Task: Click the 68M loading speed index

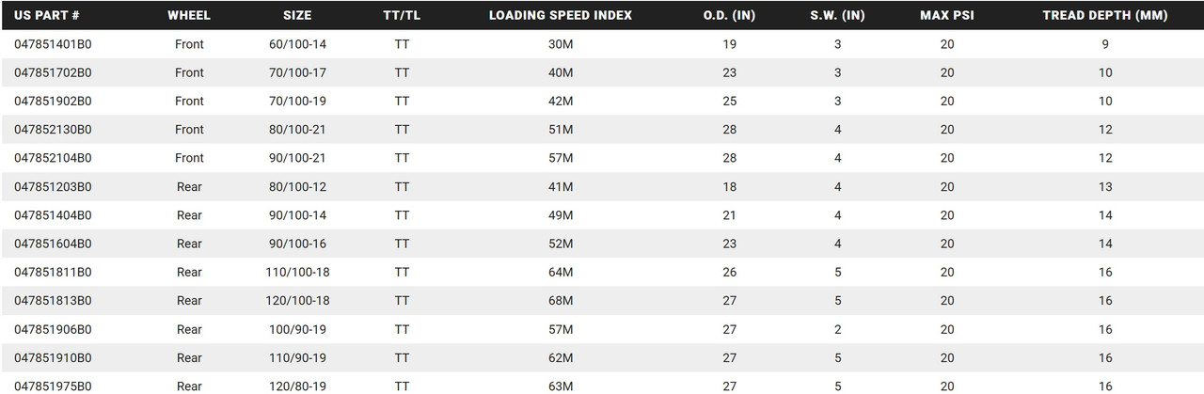Action: click(561, 301)
